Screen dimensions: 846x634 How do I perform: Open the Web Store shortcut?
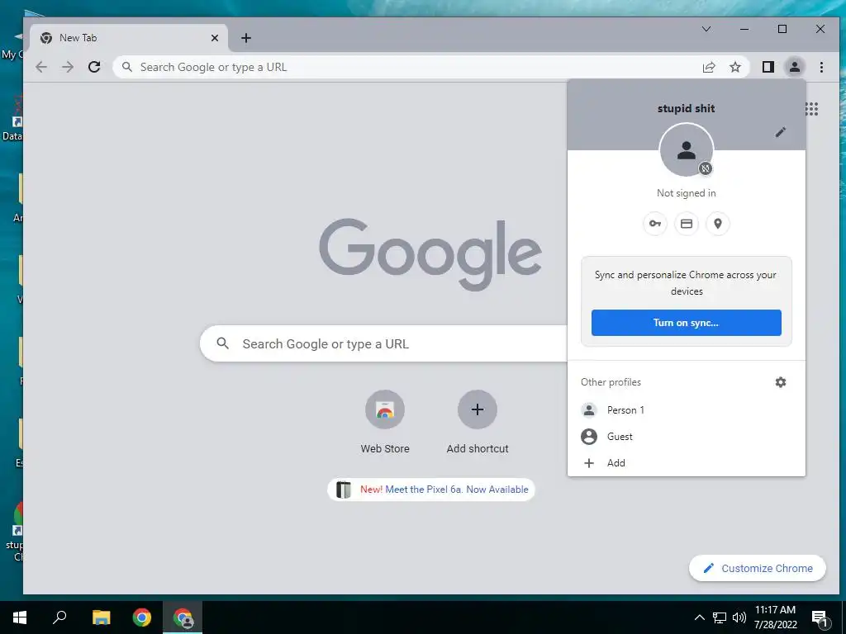(x=385, y=422)
